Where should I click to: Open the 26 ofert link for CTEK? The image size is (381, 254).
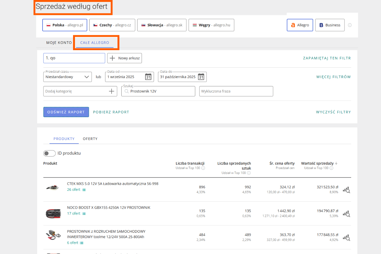(74, 190)
